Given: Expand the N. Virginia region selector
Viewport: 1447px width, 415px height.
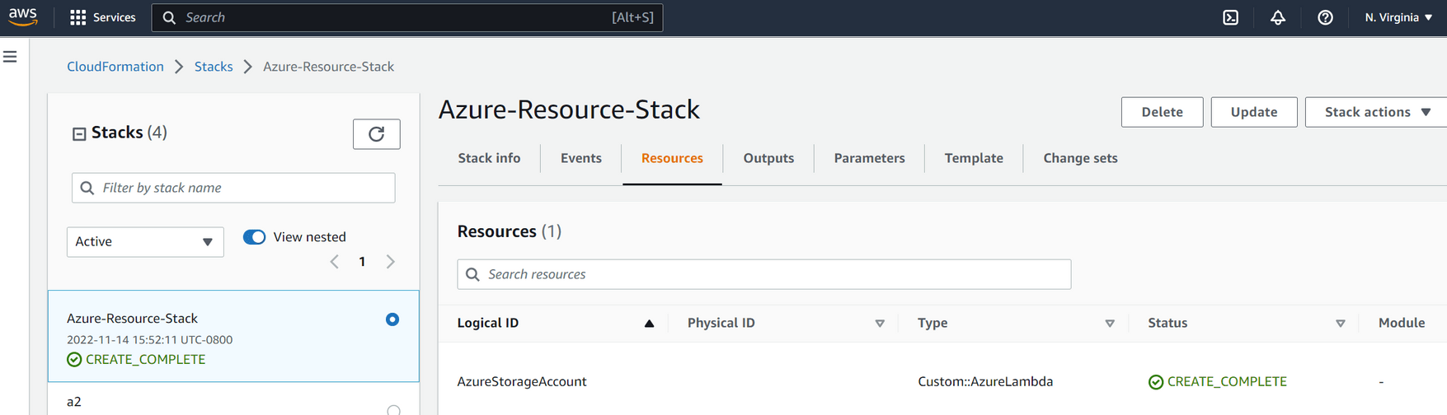Looking at the screenshot, I should [x=1398, y=17].
